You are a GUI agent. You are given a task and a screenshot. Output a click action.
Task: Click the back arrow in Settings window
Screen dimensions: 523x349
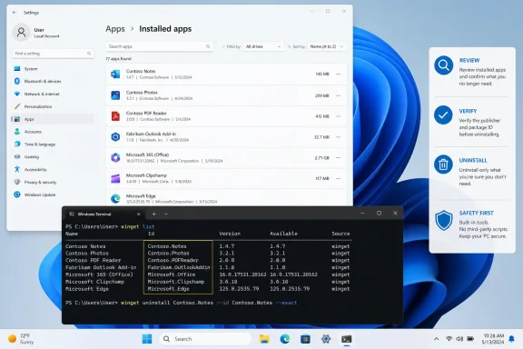click(15, 13)
